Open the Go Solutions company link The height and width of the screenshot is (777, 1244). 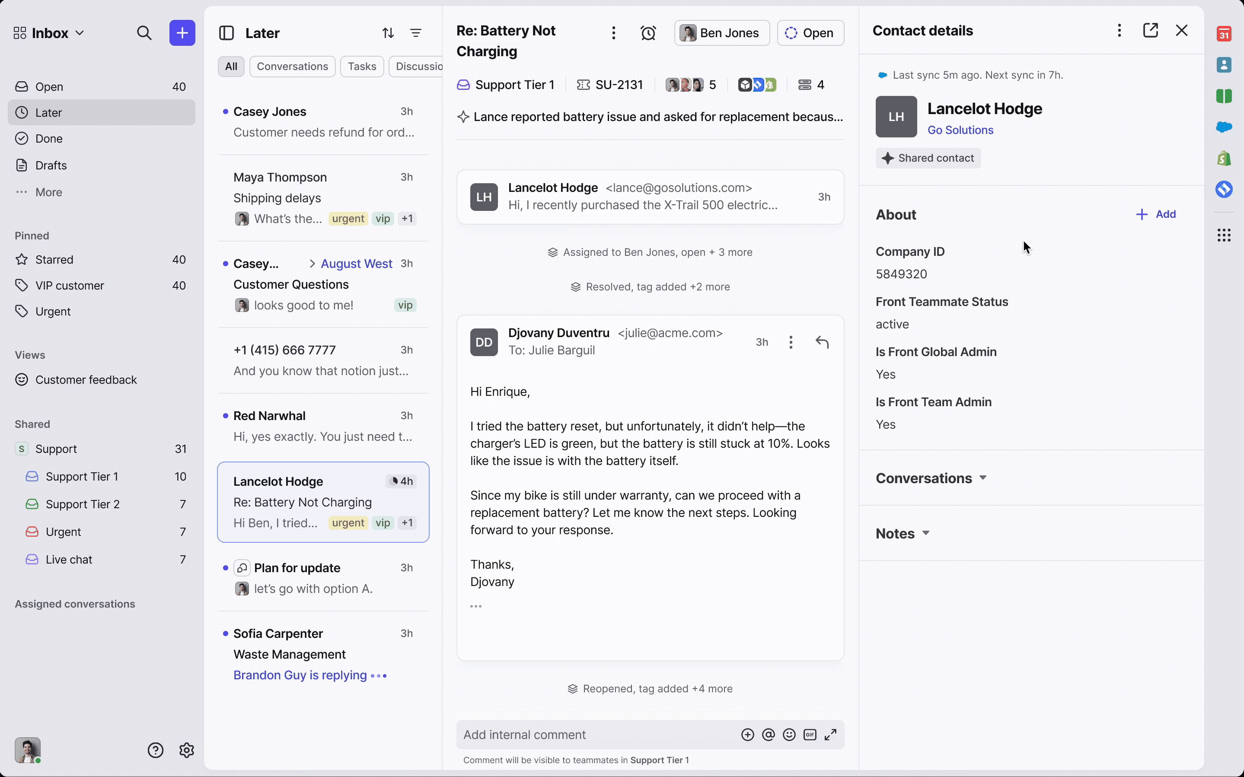pos(960,130)
